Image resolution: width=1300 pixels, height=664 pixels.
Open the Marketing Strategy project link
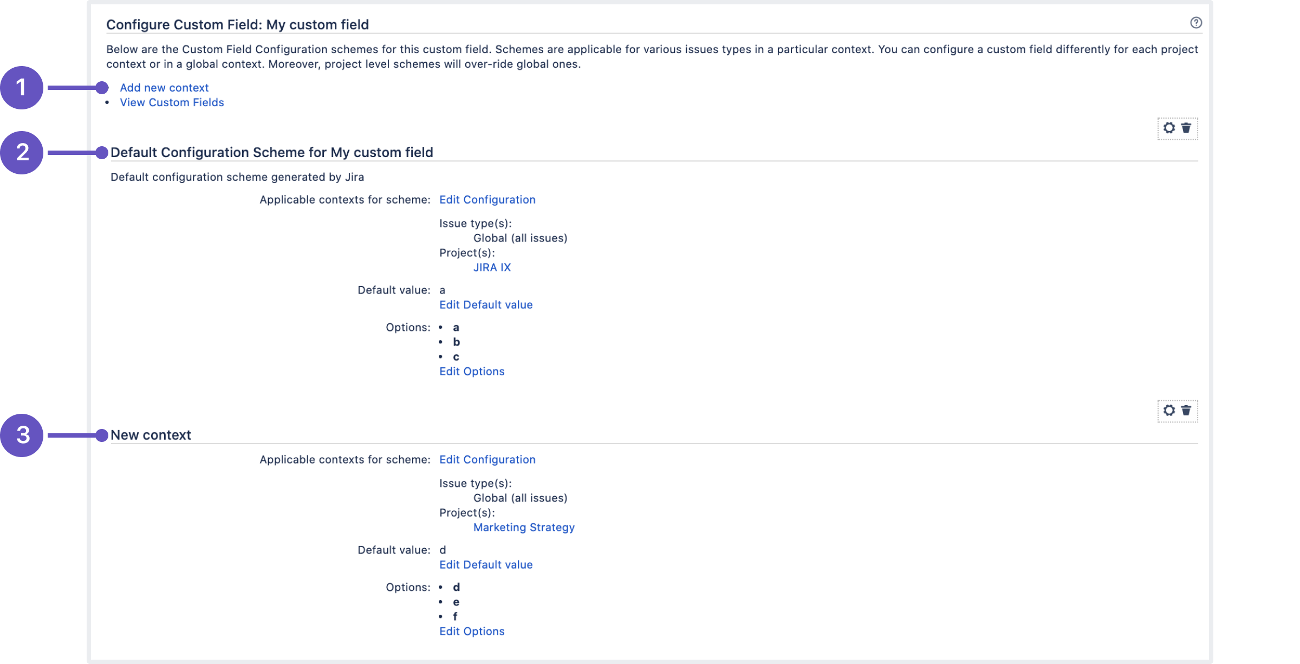coord(524,528)
